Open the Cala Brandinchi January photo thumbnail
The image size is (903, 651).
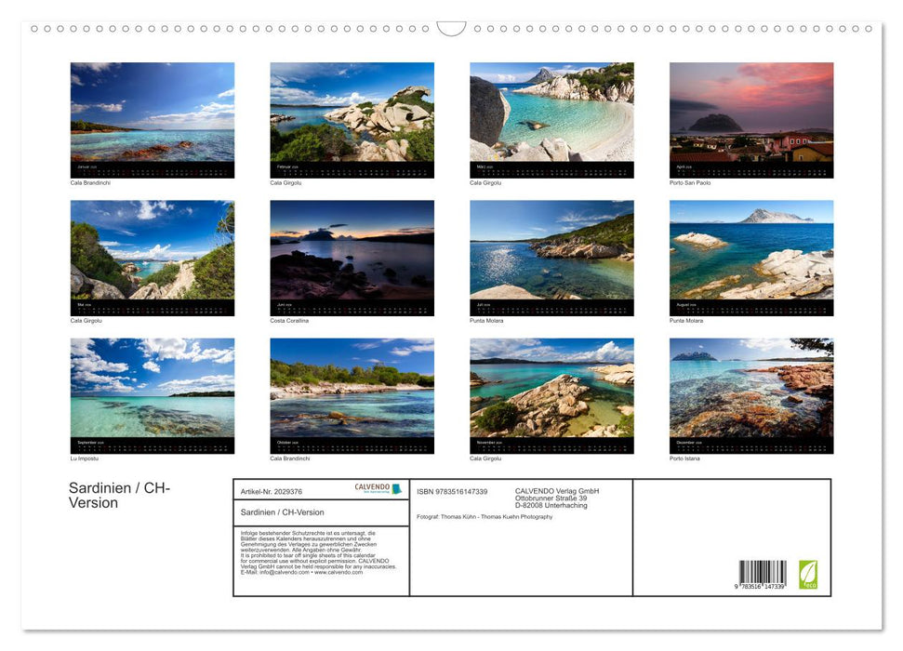tap(153, 118)
